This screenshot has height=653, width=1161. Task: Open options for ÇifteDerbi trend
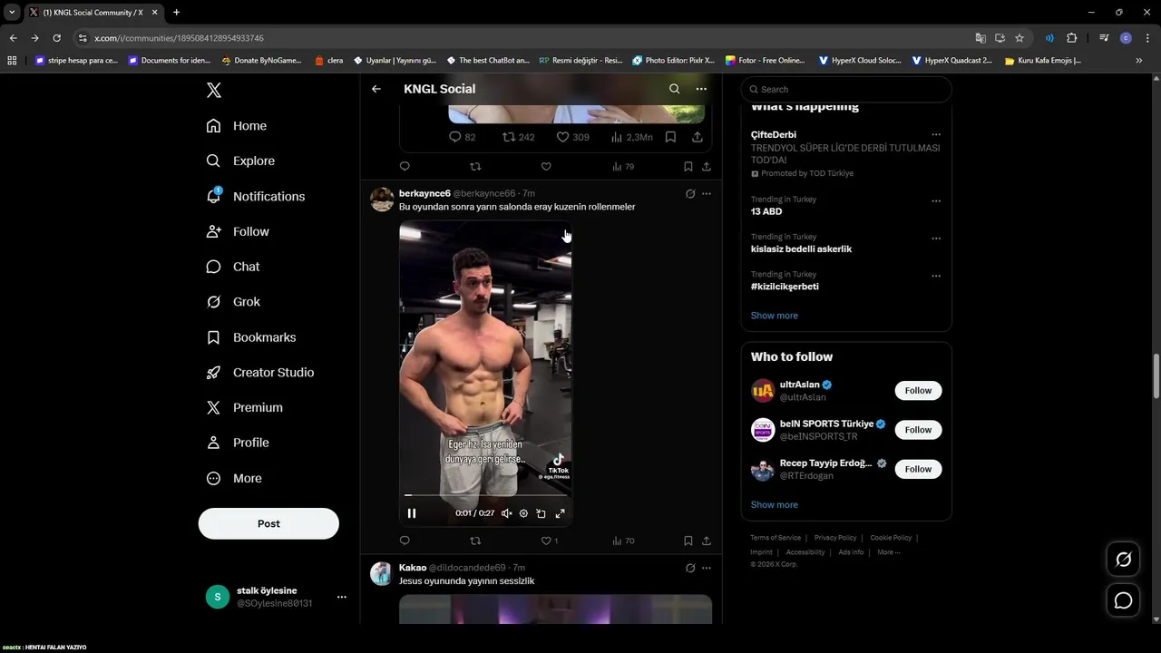pyautogui.click(x=936, y=135)
